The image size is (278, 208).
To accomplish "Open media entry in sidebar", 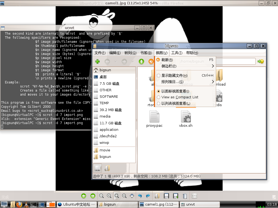I will tap(114, 116).
